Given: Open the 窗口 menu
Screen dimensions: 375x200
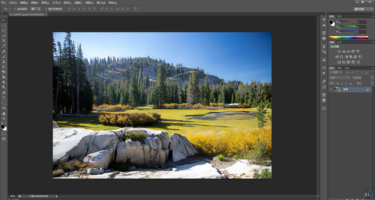Looking at the screenshot, I should point(101,3).
